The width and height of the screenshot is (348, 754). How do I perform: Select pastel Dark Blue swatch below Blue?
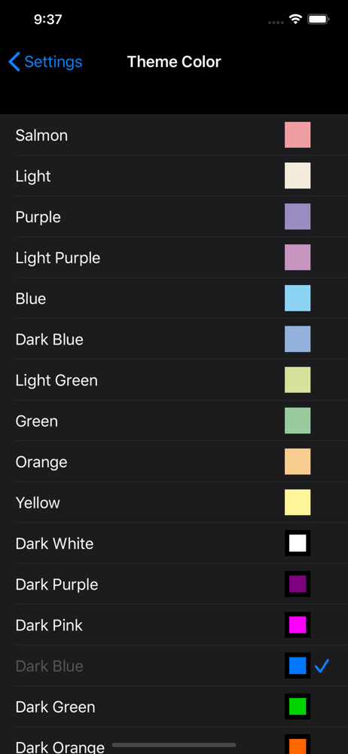point(298,339)
